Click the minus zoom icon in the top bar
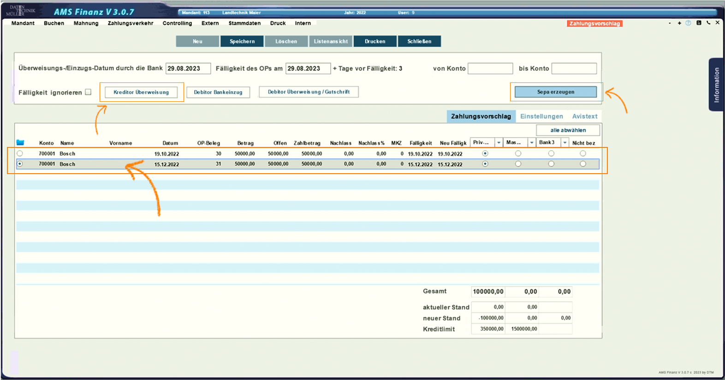Viewport: 725px width, 380px height. (x=670, y=23)
